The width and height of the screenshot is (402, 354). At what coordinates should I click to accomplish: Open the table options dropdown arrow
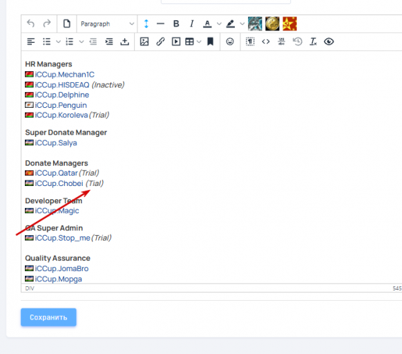pos(199,41)
